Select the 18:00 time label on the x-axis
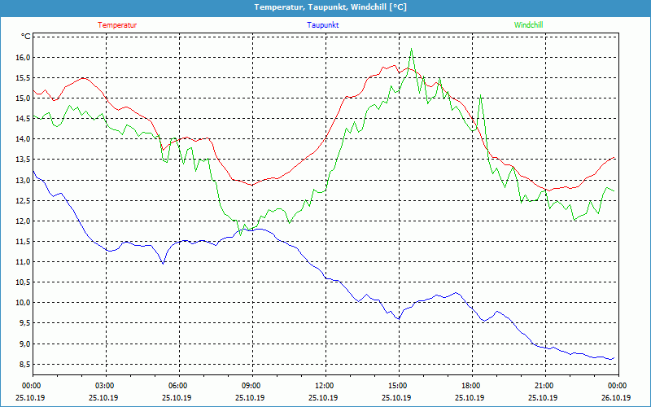This screenshot has width=651, height=407. click(471, 386)
